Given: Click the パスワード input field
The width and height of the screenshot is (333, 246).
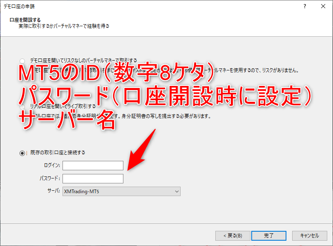Looking at the screenshot, I should point(93,178).
